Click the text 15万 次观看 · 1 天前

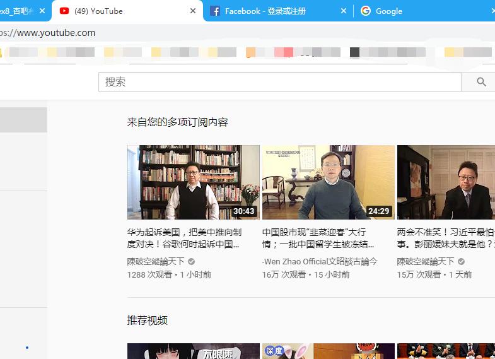click(x=434, y=274)
